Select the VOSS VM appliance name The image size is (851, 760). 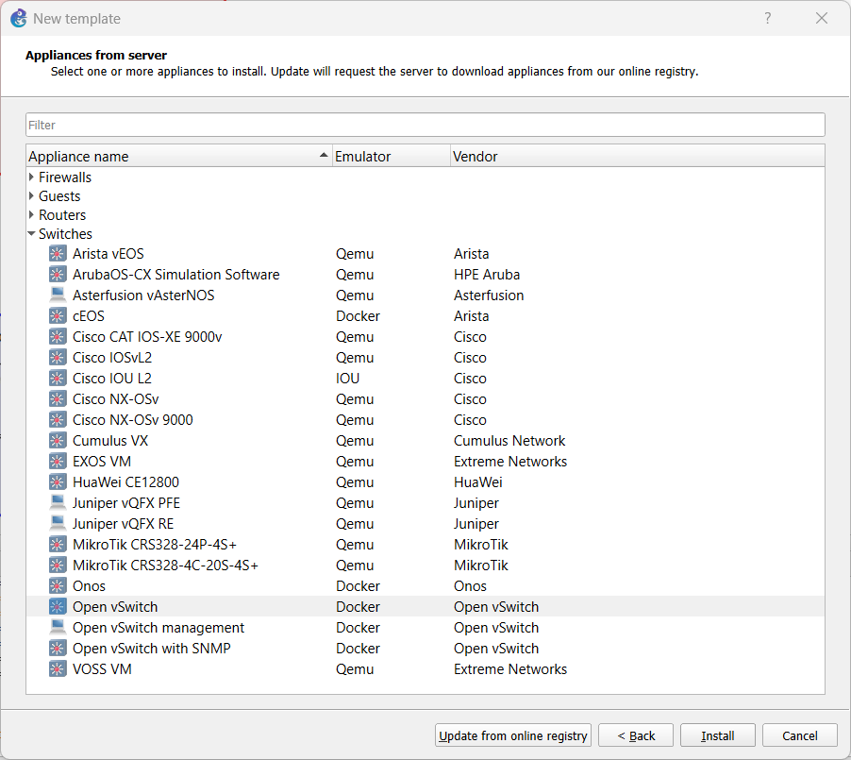tap(102, 669)
